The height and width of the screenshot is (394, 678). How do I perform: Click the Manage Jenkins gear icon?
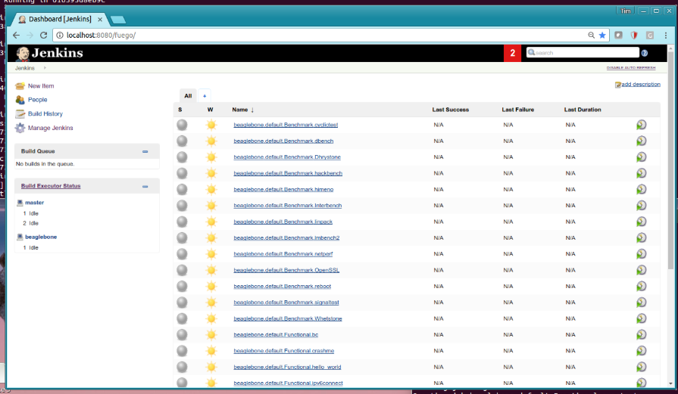(20, 128)
